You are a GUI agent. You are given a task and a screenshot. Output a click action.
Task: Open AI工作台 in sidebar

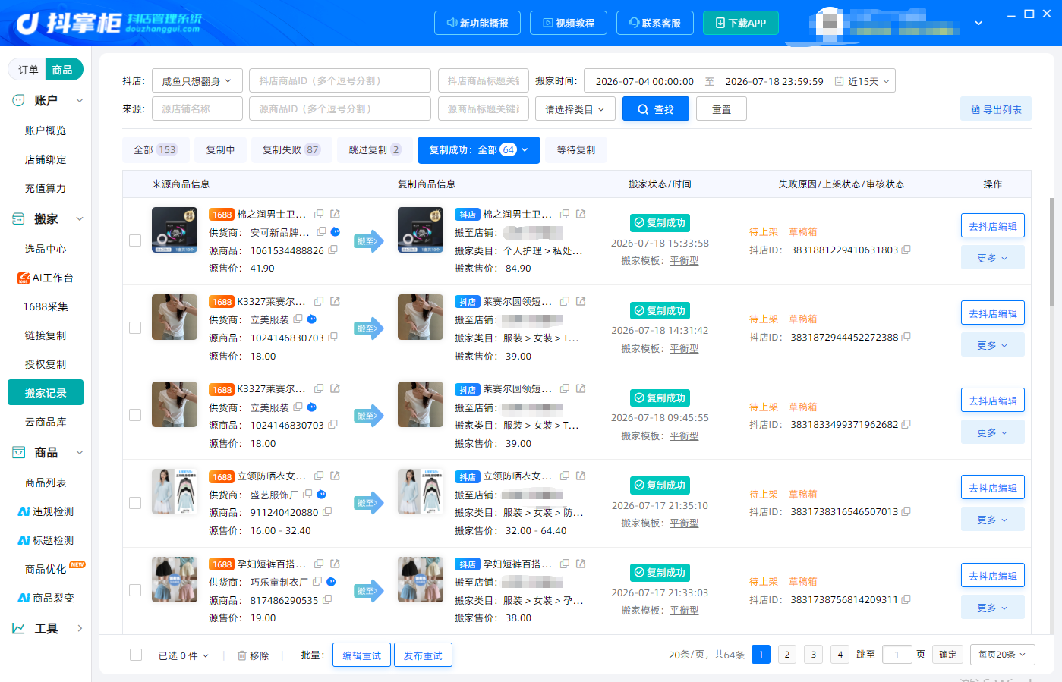(x=46, y=278)
